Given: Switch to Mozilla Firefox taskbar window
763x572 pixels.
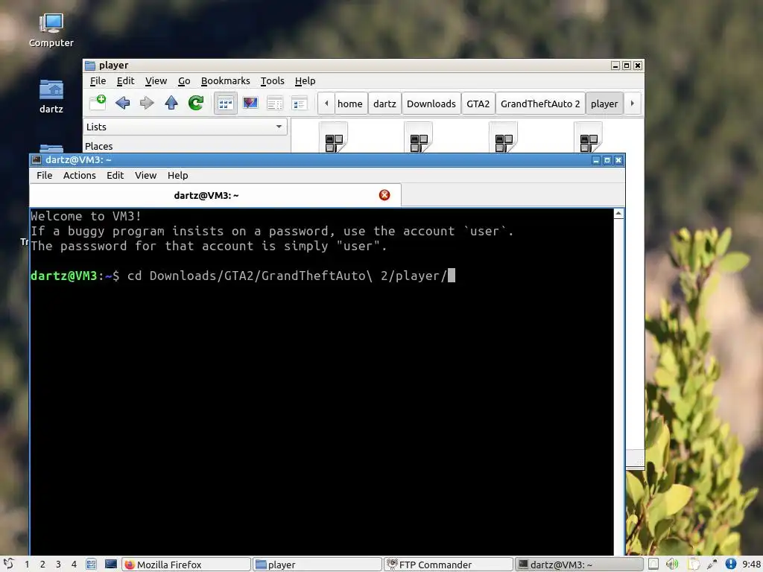Looking at the screenshot, I should (186, 565).
